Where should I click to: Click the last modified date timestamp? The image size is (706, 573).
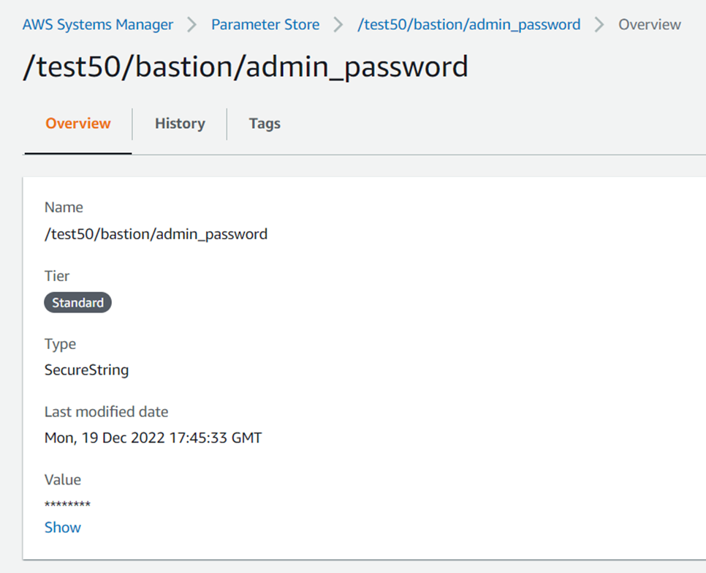153,438
